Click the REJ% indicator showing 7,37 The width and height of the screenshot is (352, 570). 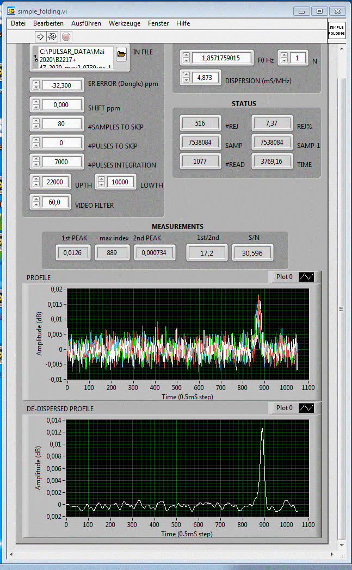[x=271, y=123]
